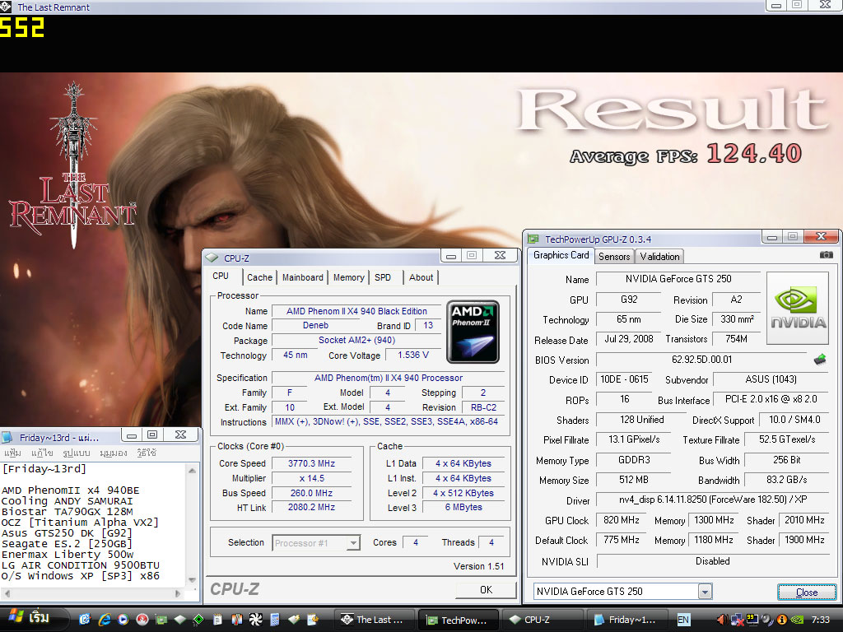Click the EN language bar indicator

pyautogui.click(x=683, y=620)
